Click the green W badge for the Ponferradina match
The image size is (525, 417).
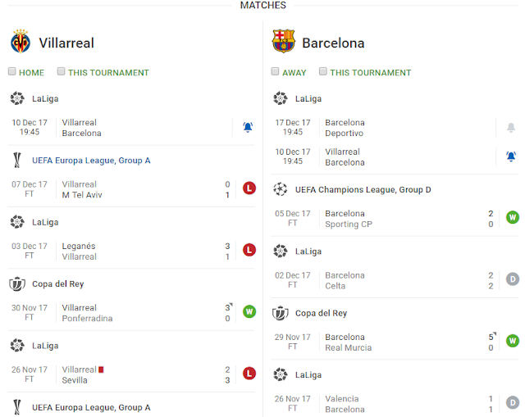coord(249,311)
